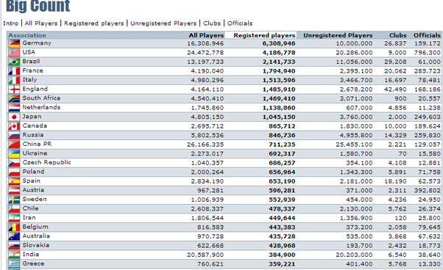Select India's all players value 20,587,900
Screen dimensions: 443x270
205,255
